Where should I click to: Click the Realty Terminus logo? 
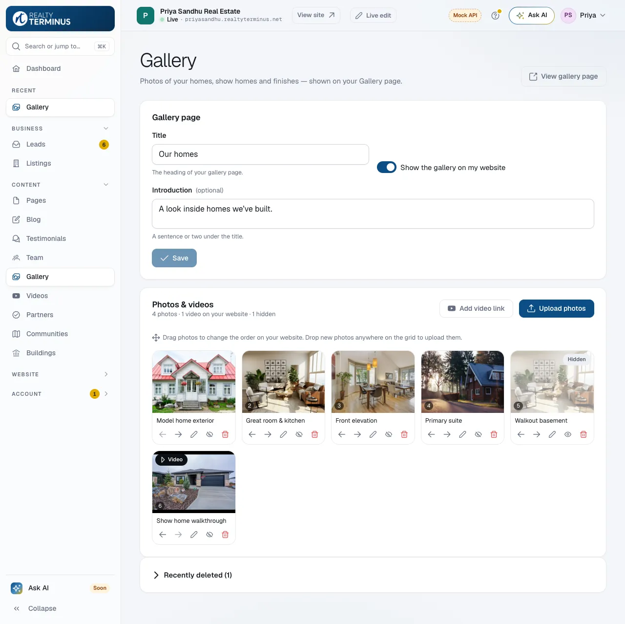pyautogui.click(x=60, y=19)
